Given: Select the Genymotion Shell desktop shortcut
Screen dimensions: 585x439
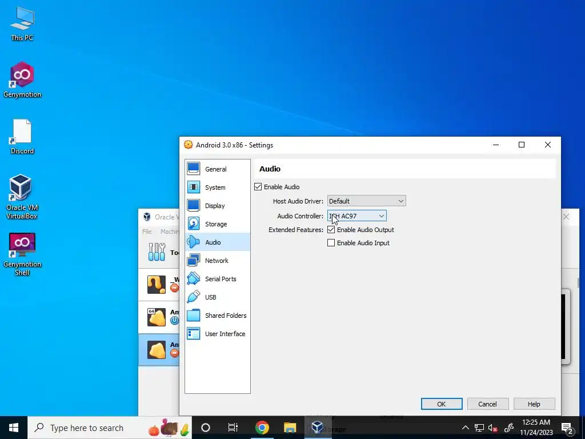Looking at the screenshot, I should pyautogui.click(x=22, y=254).
